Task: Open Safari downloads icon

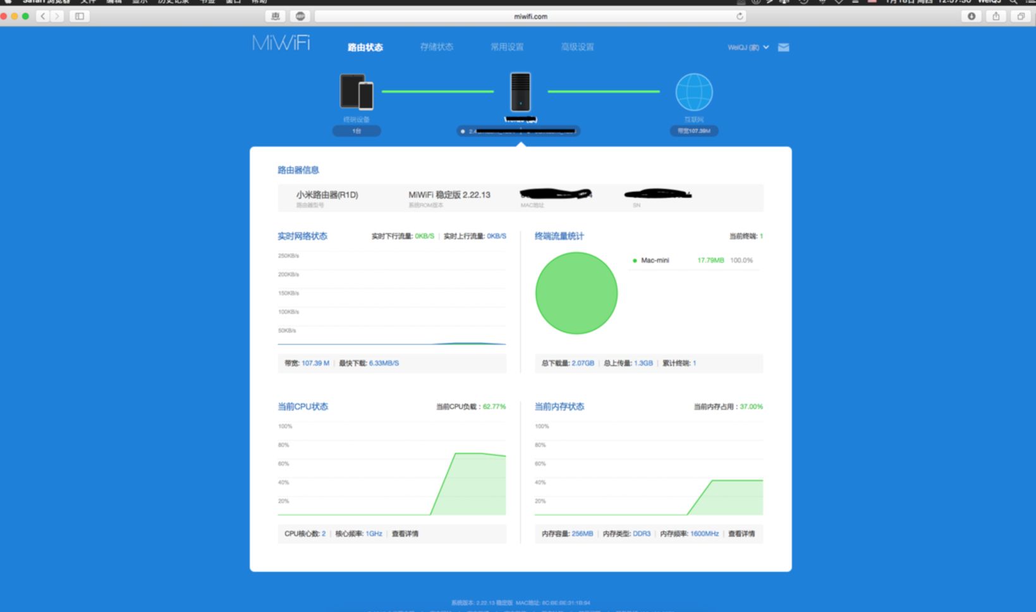Action: pos(972,16)
